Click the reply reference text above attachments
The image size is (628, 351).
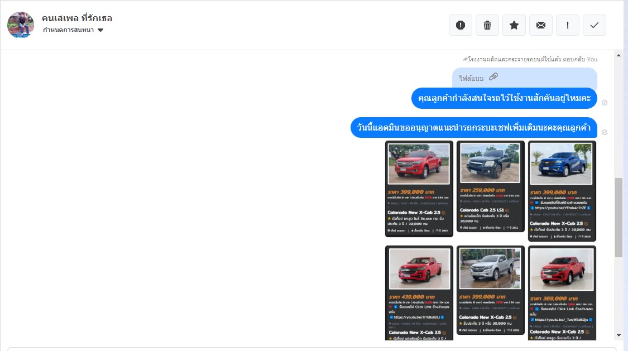530,59
